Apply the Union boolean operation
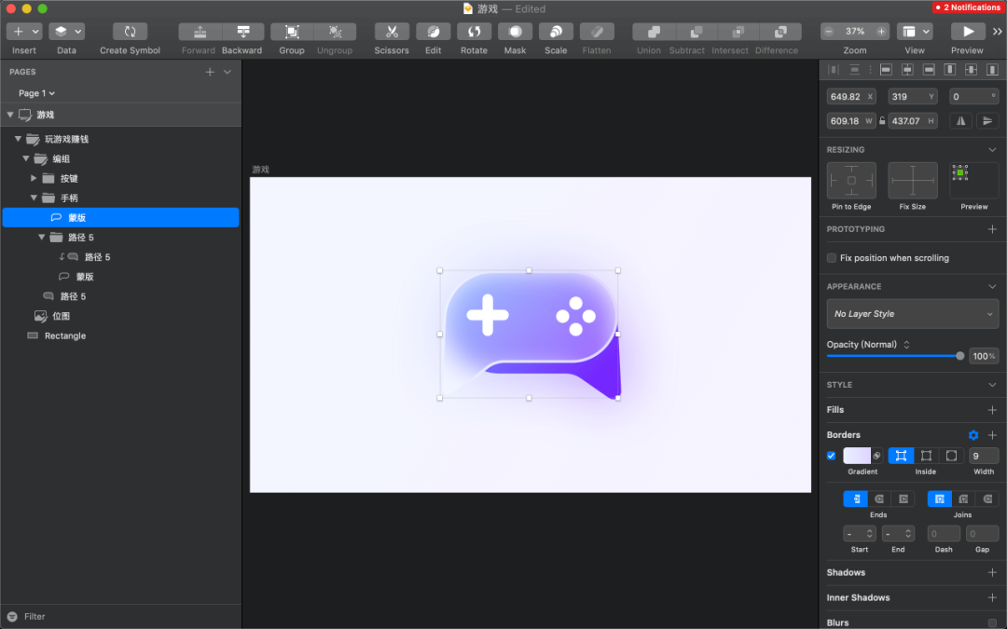The height and width of the screenshot is (629, 1007). [653, 32]
